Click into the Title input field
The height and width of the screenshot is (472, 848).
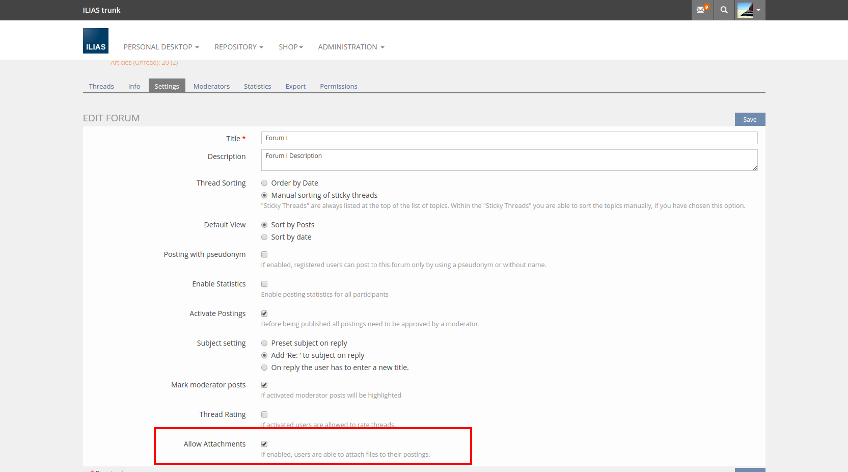(x=509, y=138)
